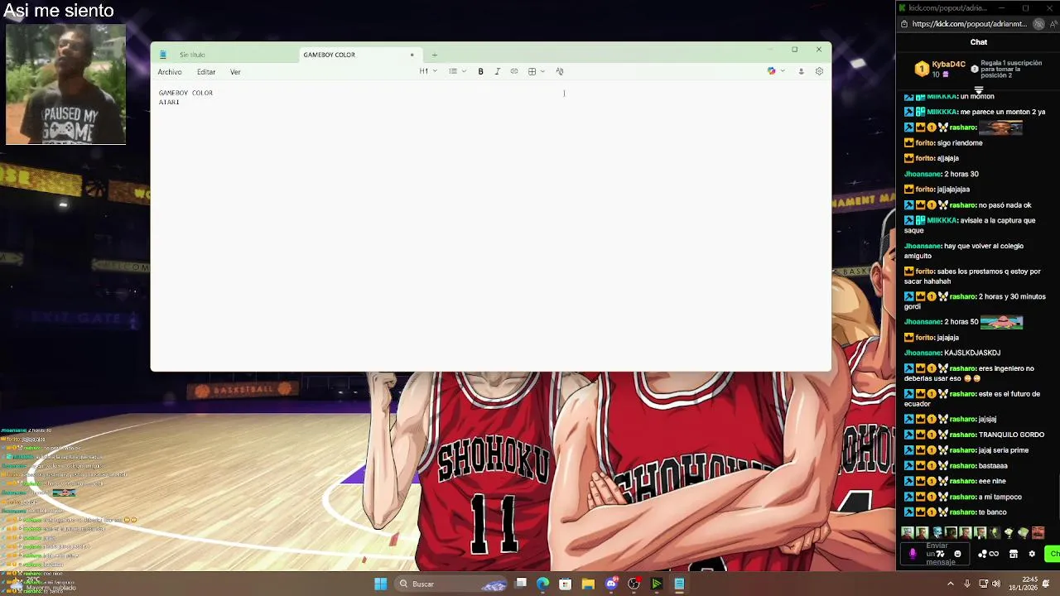Image resolution: width=1060 pixels, height=596 pixels.
Task: Toggle bold formatting in Notepad
Action: point(480,71)
